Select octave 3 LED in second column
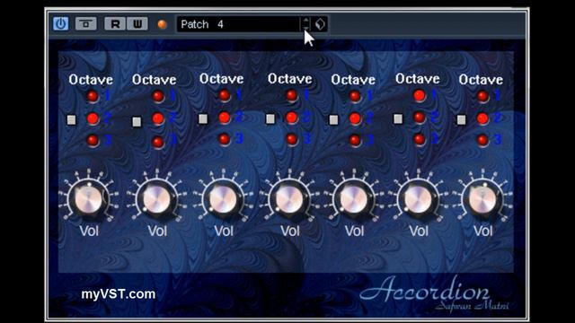The height and width of the screenshot is (323, 575). 158,142
